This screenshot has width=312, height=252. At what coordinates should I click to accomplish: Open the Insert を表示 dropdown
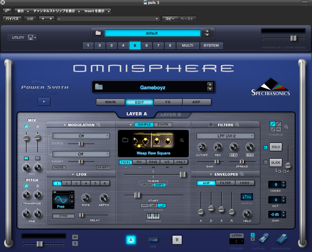[x=97, y=11]
